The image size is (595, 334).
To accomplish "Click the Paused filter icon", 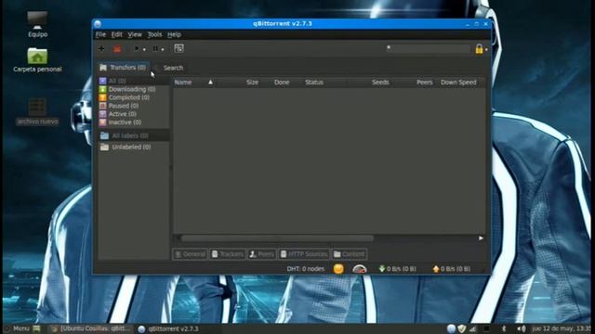I will click(x=102, y=106).
